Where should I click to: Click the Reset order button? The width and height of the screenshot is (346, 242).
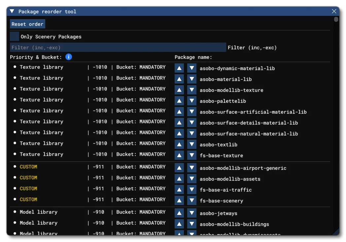pos(27,24)
